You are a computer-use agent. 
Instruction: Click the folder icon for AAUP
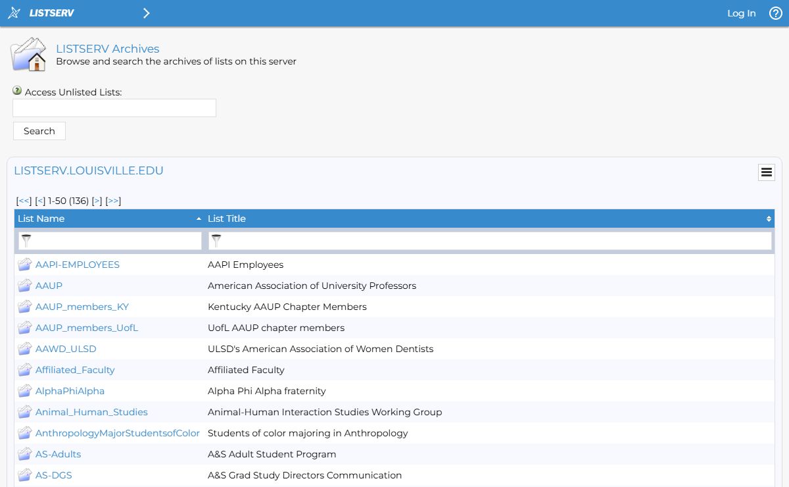click(25, 286)
